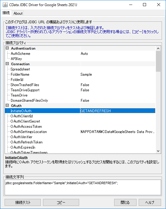Click the scrollbar up arrow in the properties list
Viewport: 166px width, 209px height.
coord(158,48)
